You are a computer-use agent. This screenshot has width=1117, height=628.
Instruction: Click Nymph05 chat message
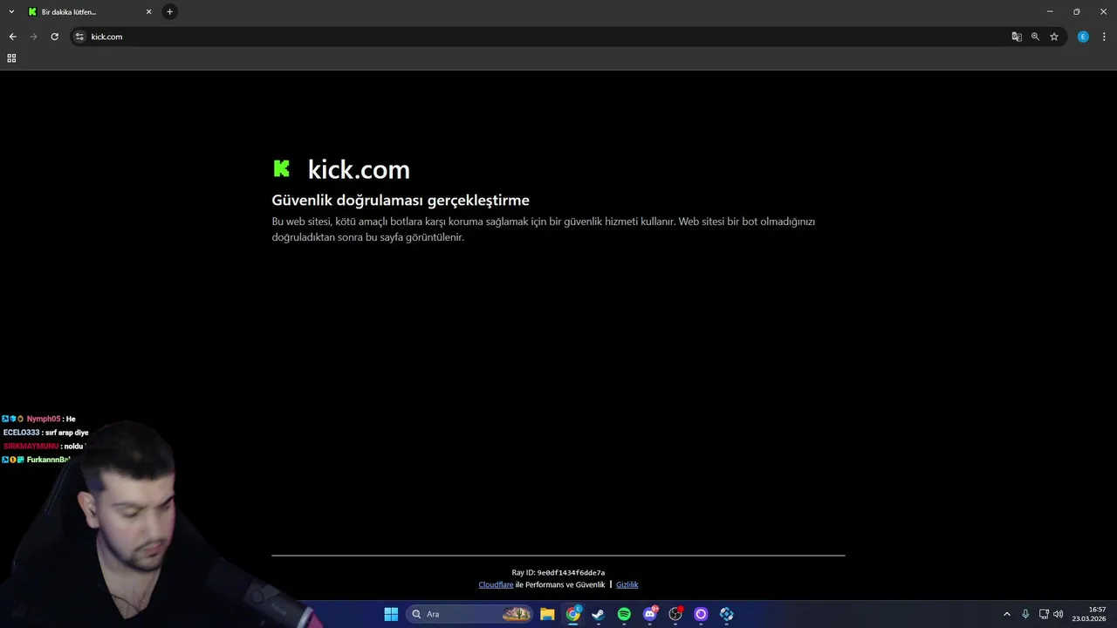tap(39, 419)
